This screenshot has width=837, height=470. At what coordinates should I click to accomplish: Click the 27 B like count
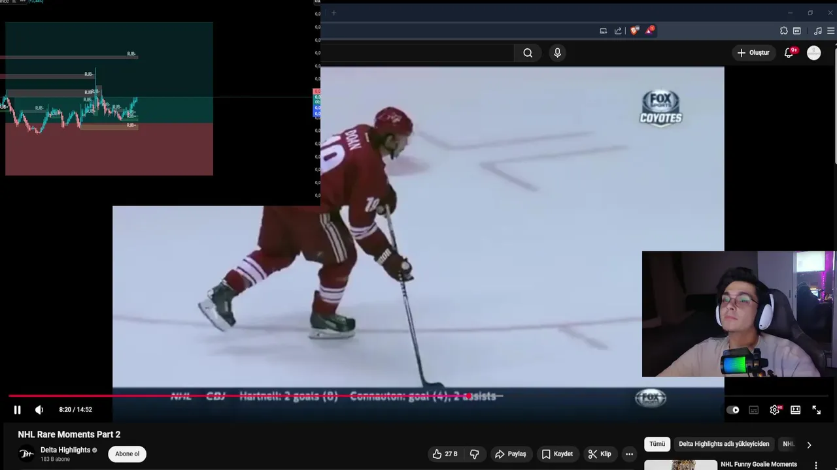click(x=451, y=454)
